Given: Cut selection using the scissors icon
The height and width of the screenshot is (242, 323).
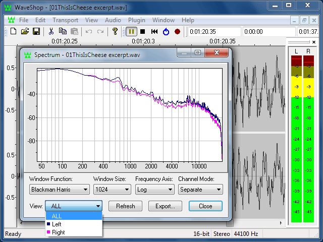Looking at the screenshot, I should tap(51, 31).
